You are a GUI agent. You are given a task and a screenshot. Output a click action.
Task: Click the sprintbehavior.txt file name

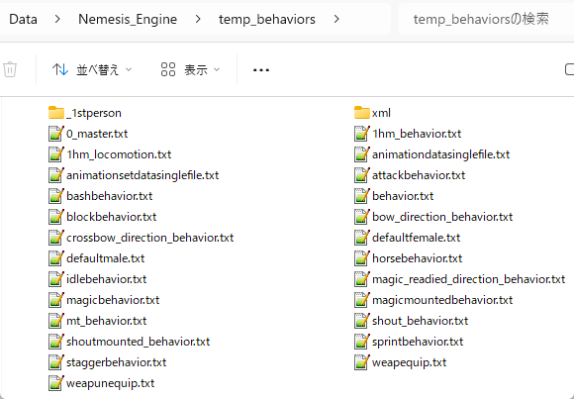click(418, 342)
